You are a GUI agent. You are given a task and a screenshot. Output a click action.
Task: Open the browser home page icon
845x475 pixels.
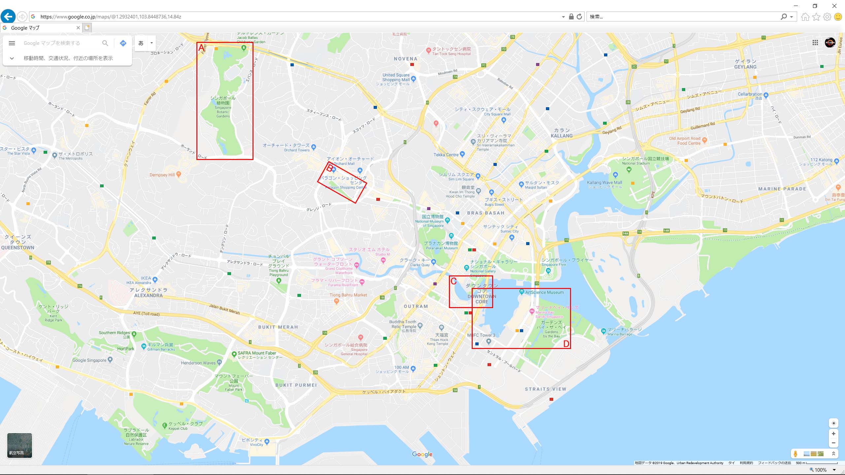pyautogui.click(x=805, y=16)
